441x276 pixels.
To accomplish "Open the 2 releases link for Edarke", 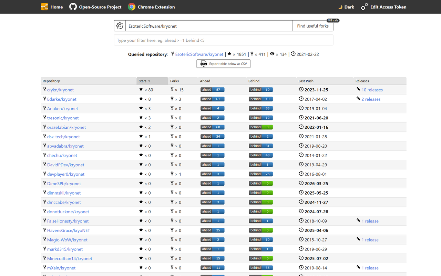I will [371, 99].
